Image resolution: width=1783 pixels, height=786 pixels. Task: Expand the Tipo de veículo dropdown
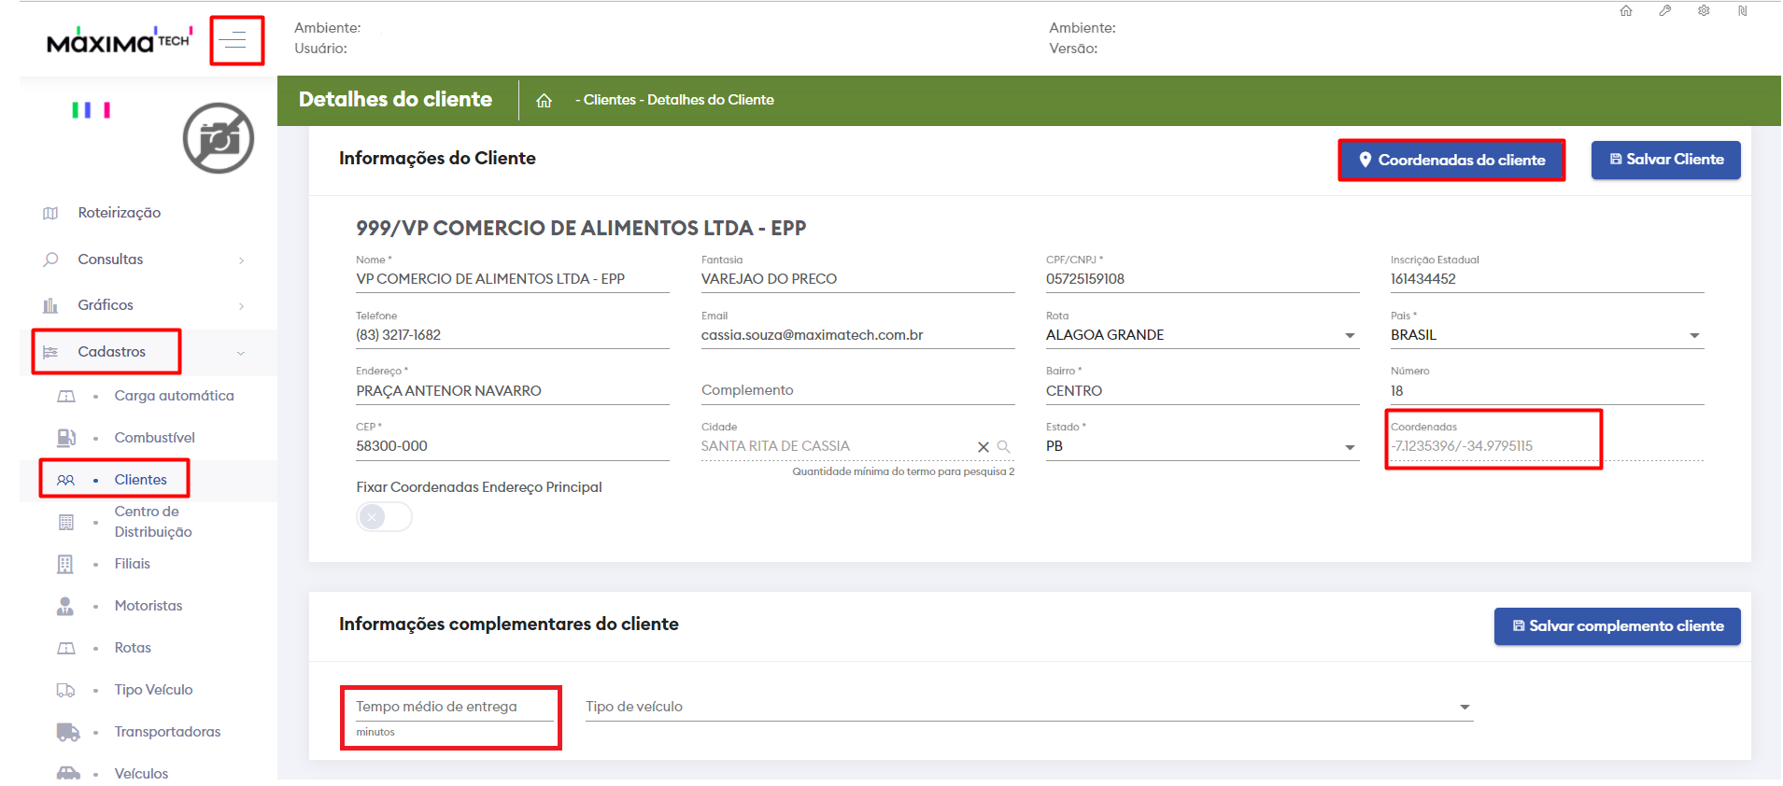[x=1464, y=708]
